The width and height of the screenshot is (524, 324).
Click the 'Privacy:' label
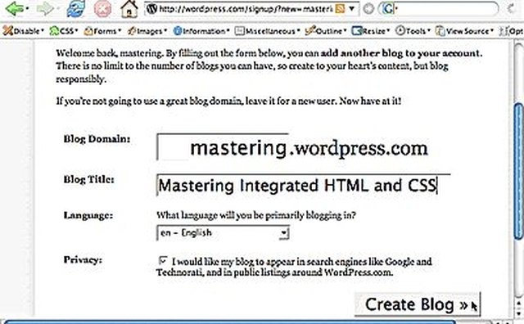(83, 259)
